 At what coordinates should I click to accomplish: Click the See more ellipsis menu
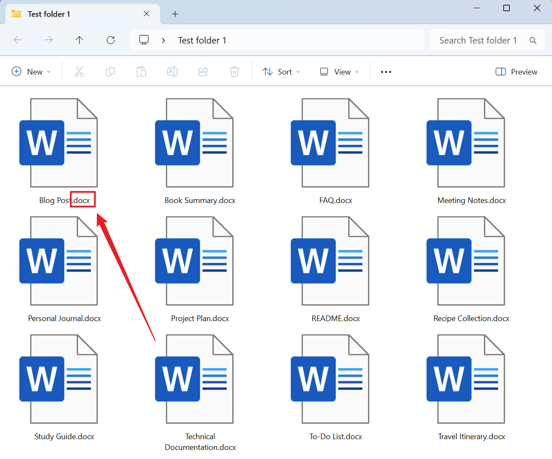386,72
